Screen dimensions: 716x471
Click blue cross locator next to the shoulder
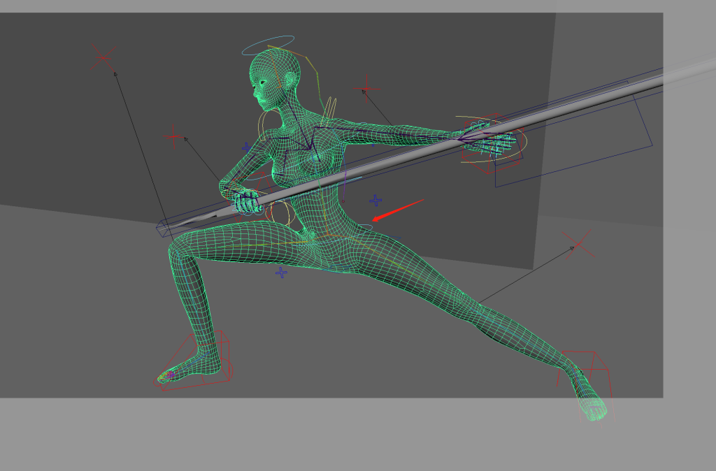pos(246,147)
